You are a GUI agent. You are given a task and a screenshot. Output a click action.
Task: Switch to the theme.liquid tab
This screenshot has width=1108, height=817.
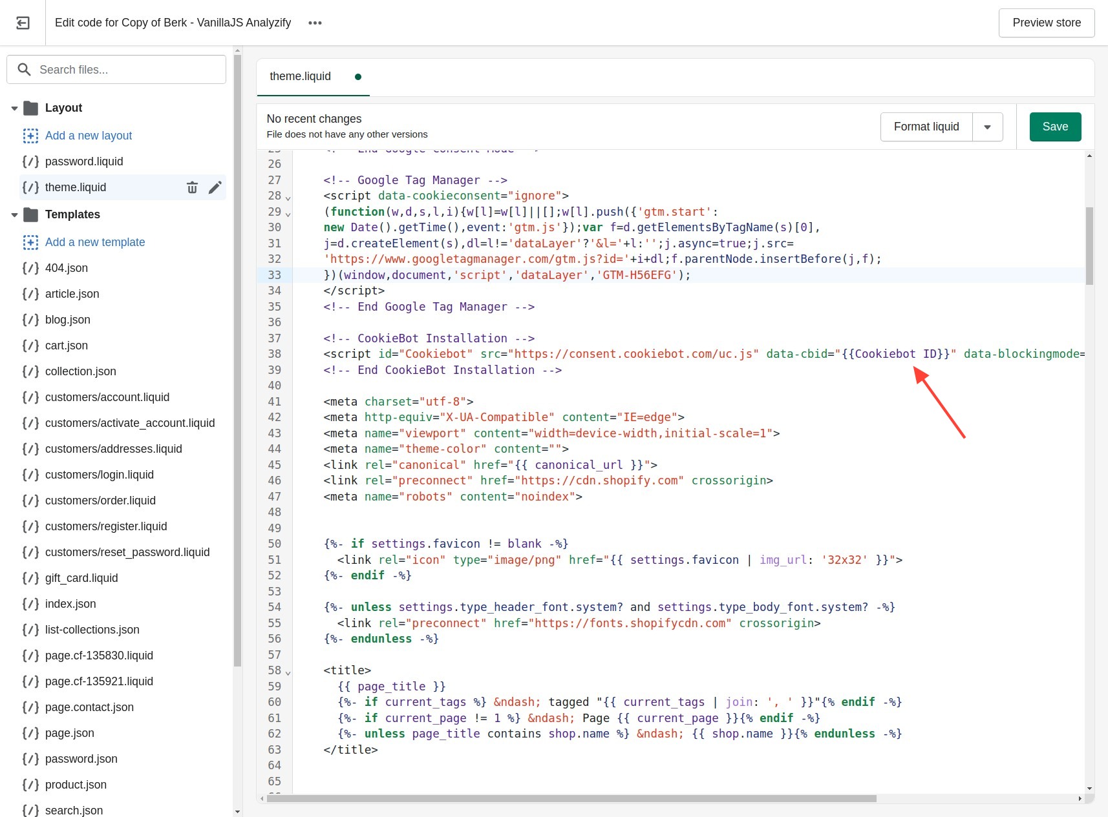pos(300,76)
